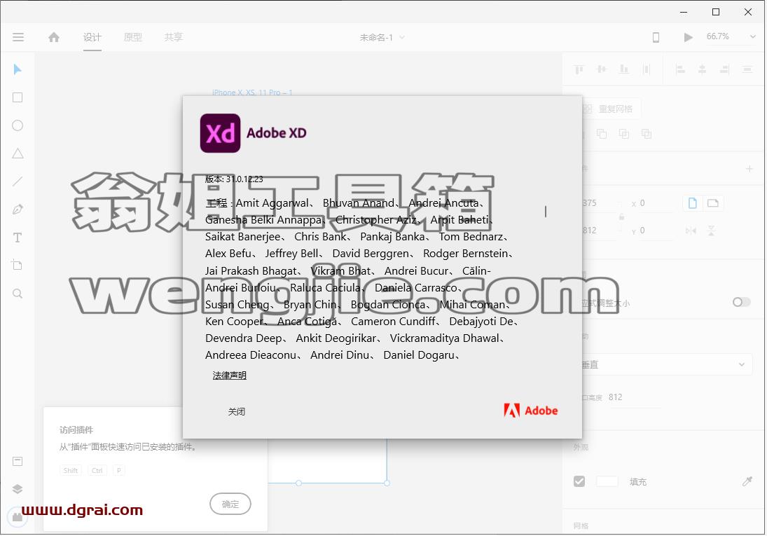Select the Polygon triangle tool

pos(18,153)
